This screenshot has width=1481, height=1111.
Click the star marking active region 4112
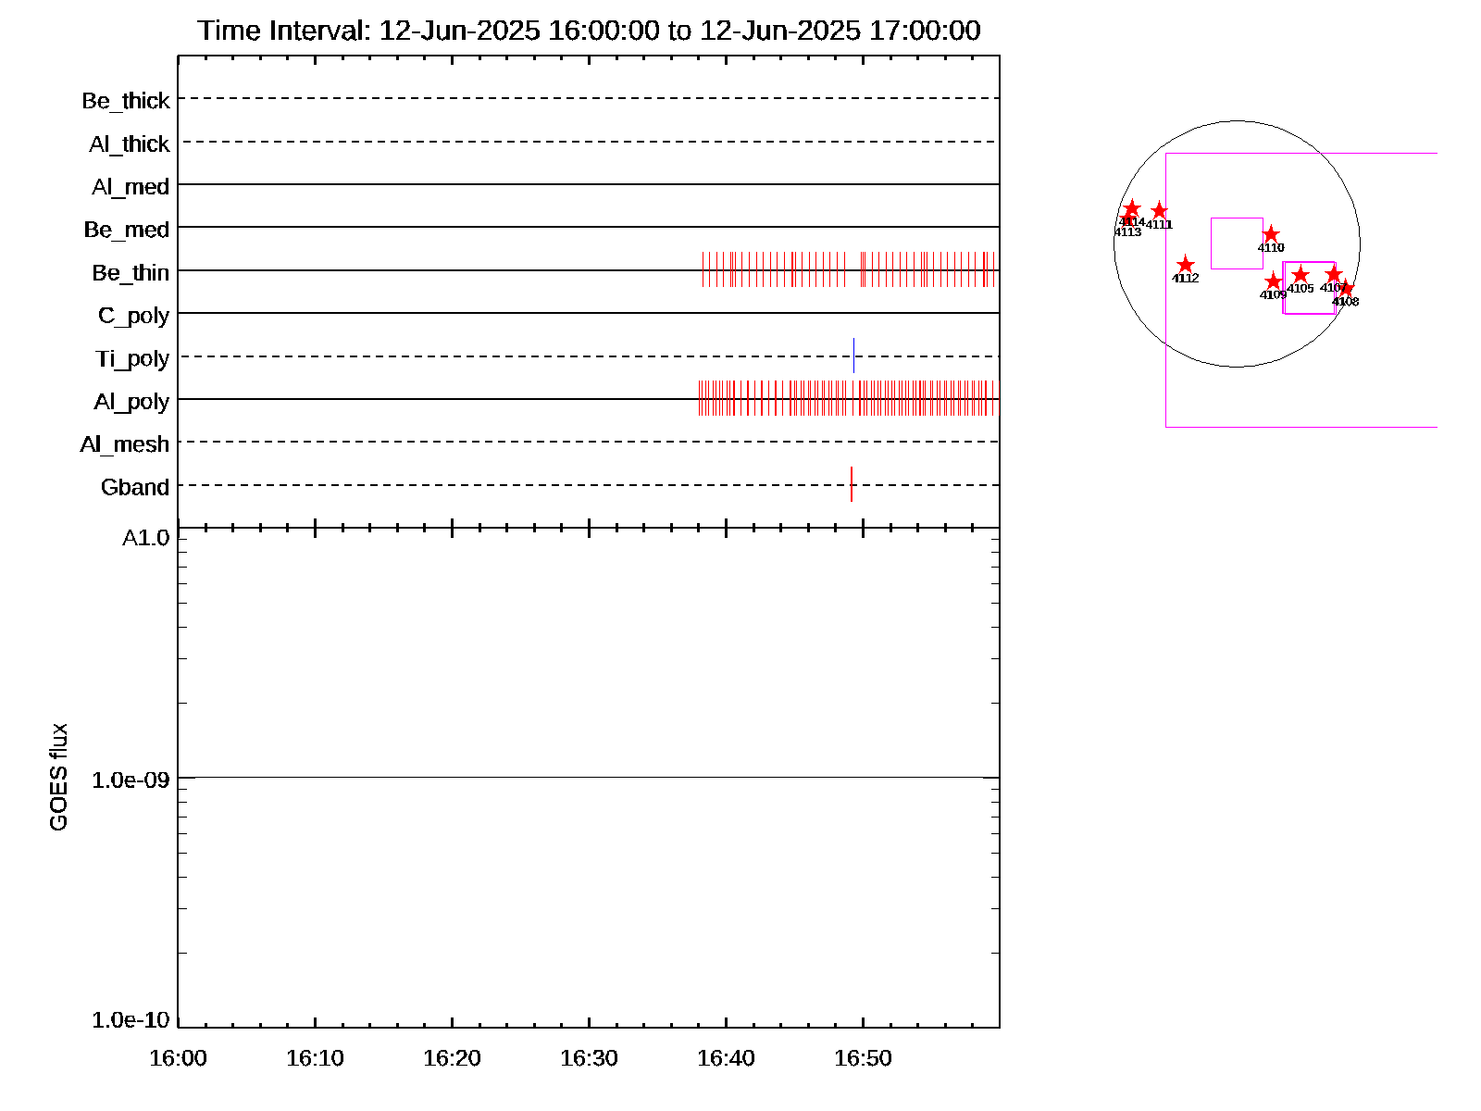(x=1186, y=266)
